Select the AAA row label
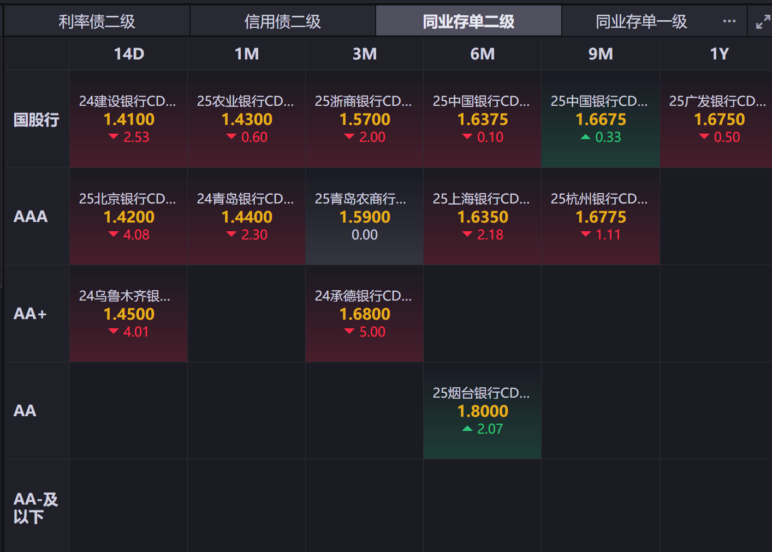The image size is (772, 552). point(31,217)
